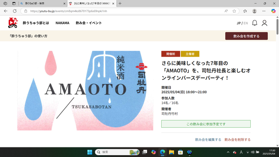Show hidden system tray icons
Image resolution: width=279 pixels, height=157 pixels.
[x=228, y=152]
